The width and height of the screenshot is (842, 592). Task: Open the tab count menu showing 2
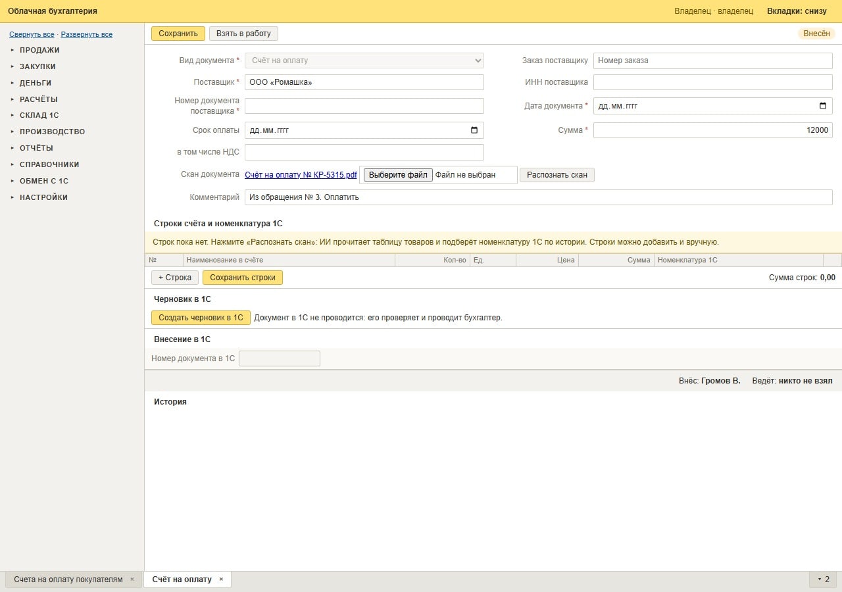[x=823, y=580]
